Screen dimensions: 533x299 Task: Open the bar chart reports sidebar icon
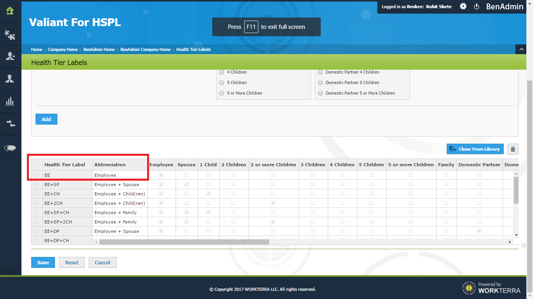[10, 102]
